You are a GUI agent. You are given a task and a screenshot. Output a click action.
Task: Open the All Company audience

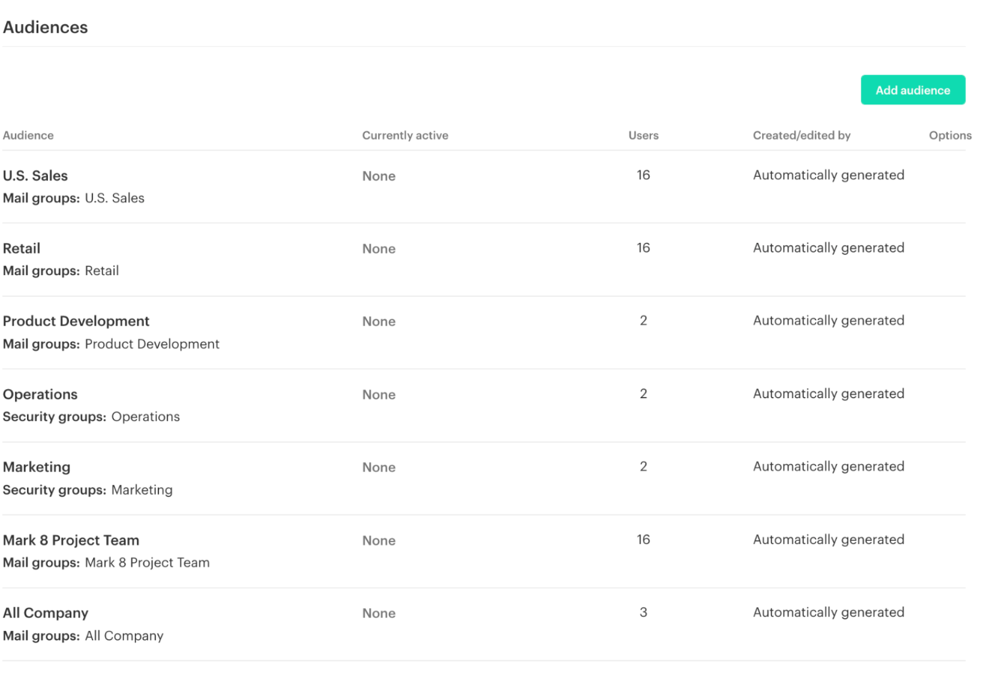(x=46, y=612)
